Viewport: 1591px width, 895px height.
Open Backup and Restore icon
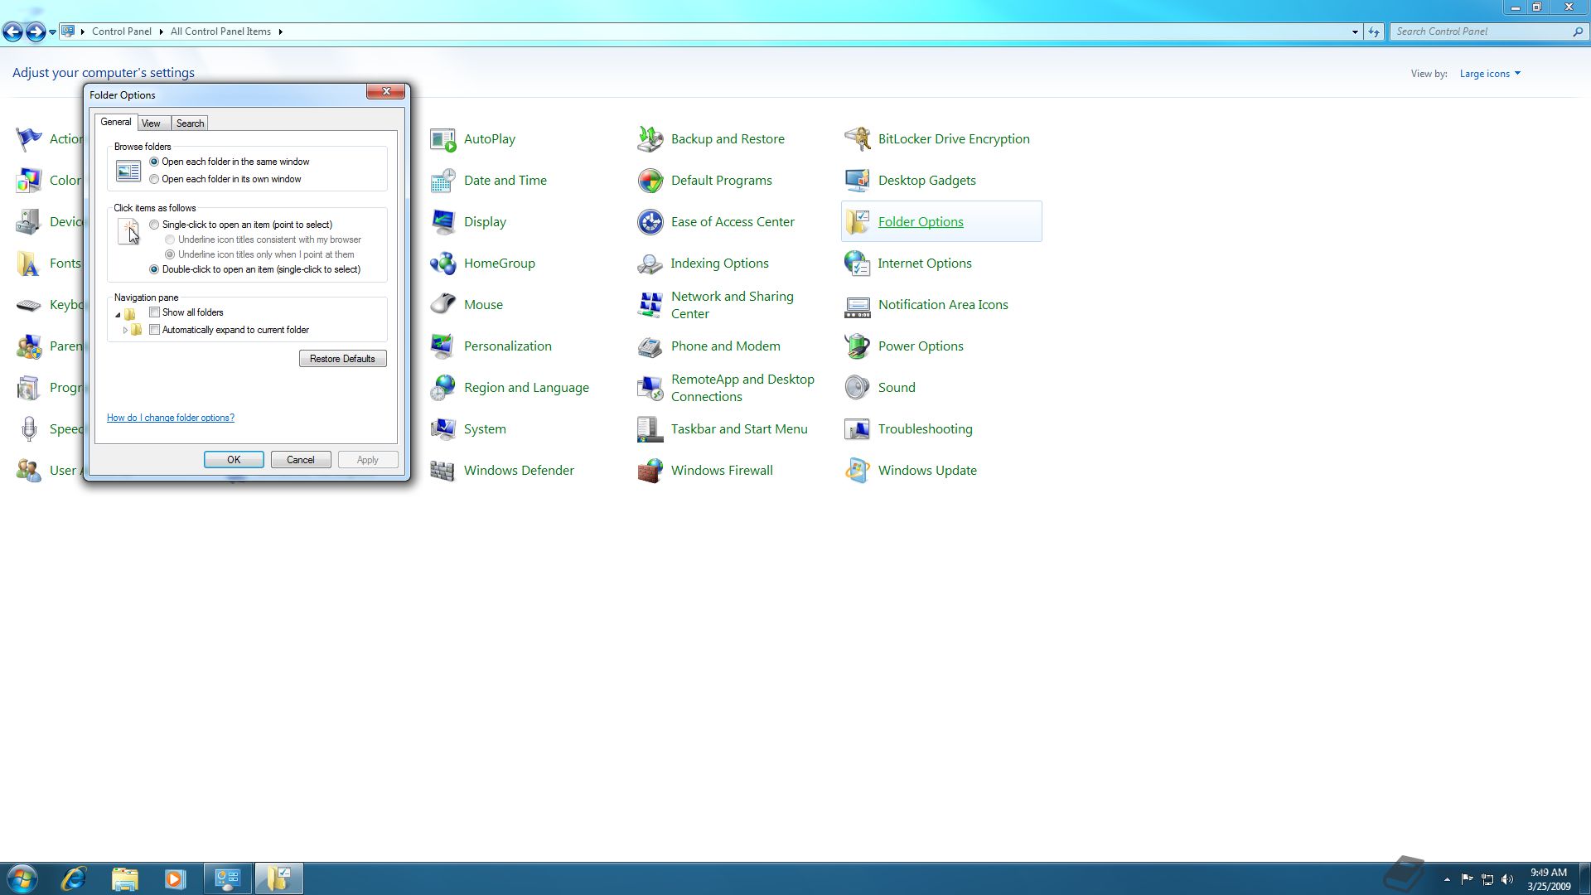click(x=650, y=139)
